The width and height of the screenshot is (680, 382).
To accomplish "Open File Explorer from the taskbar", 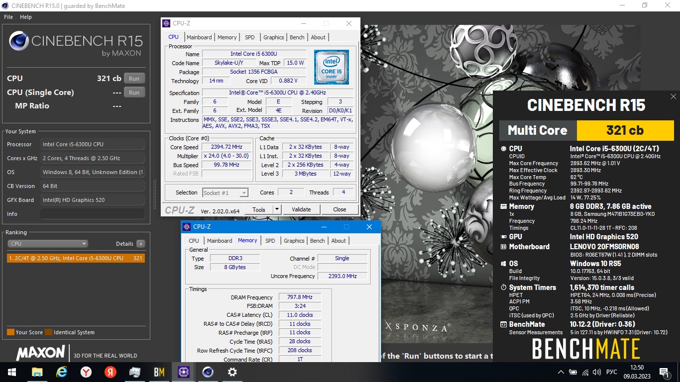I will (x=37, y=372).
